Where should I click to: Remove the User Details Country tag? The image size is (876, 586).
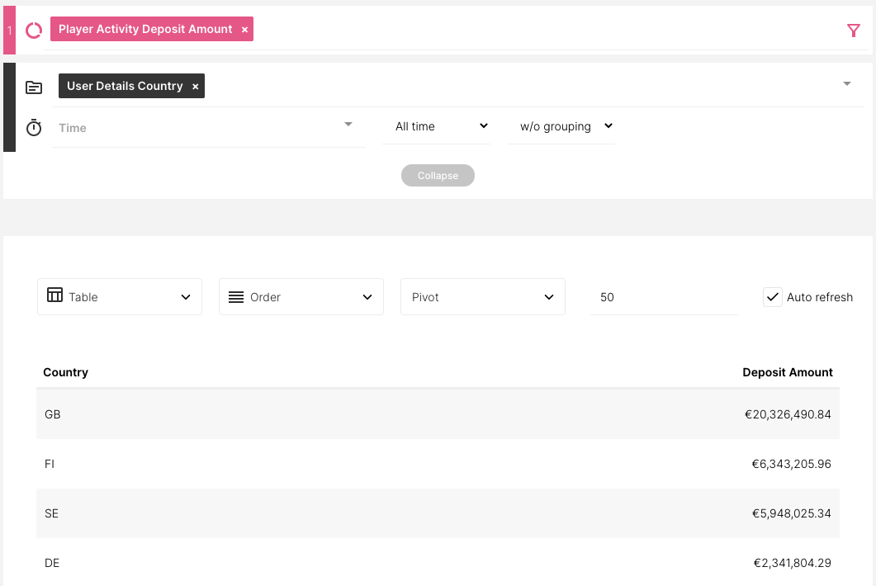[x=195, y=87]
